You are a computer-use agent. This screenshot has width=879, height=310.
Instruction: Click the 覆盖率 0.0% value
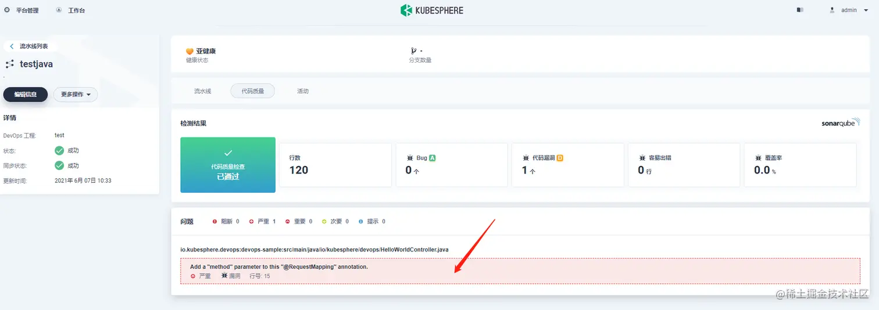pos(765,170)
